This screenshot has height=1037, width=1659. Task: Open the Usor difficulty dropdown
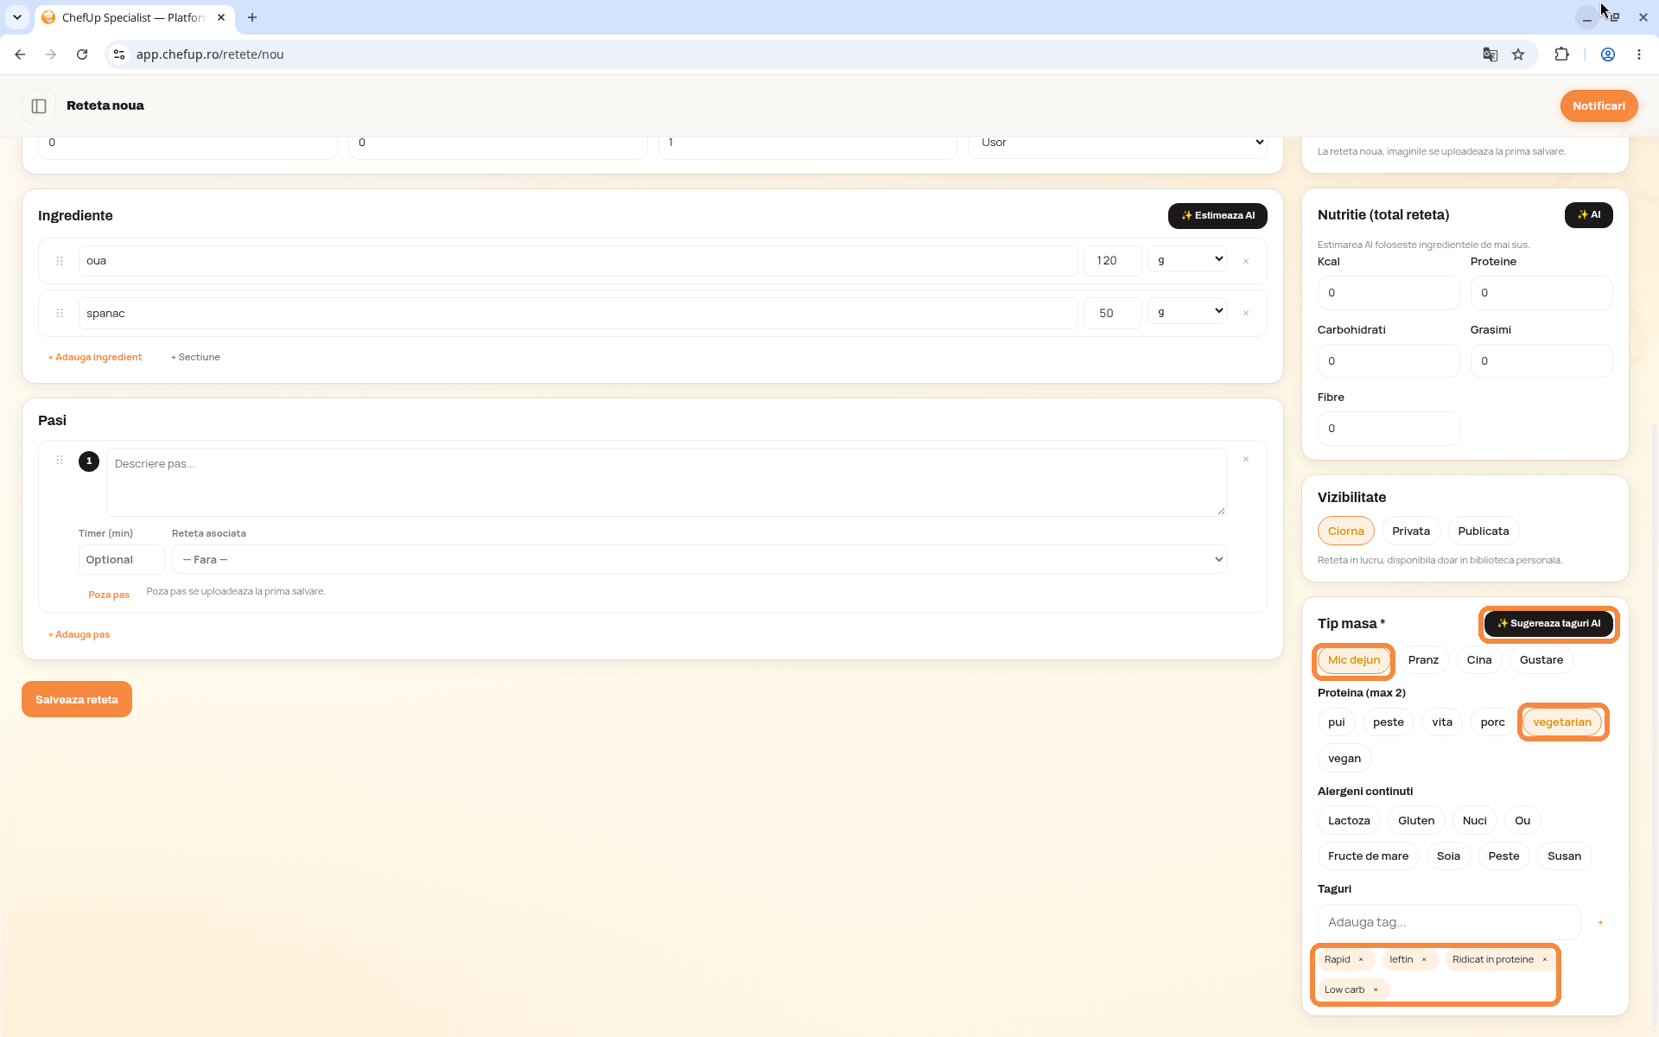[x=1117, y=143]
